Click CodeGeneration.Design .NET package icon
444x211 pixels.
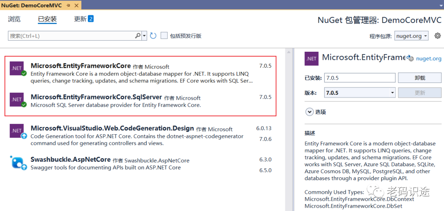(x=18, y=131)
